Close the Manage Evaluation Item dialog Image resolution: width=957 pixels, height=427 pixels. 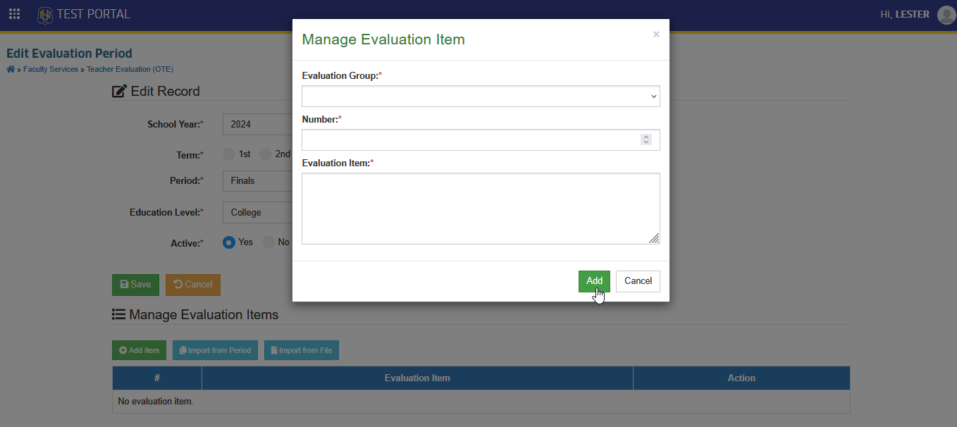click(x=656, y=35)
